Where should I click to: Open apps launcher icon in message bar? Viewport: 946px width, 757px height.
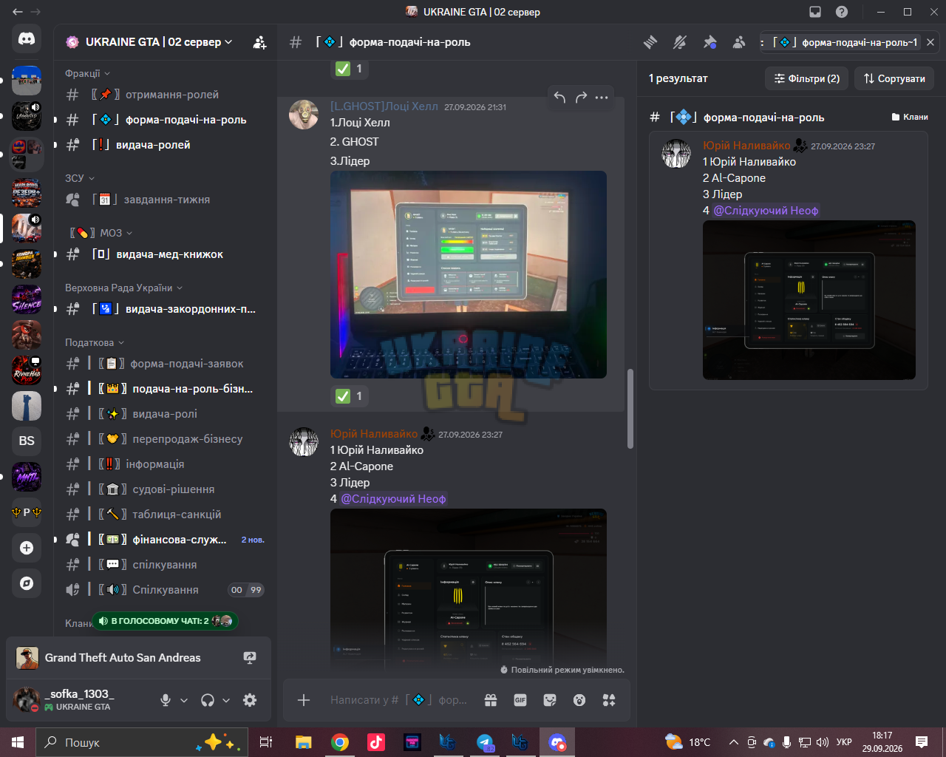(609, 700)
